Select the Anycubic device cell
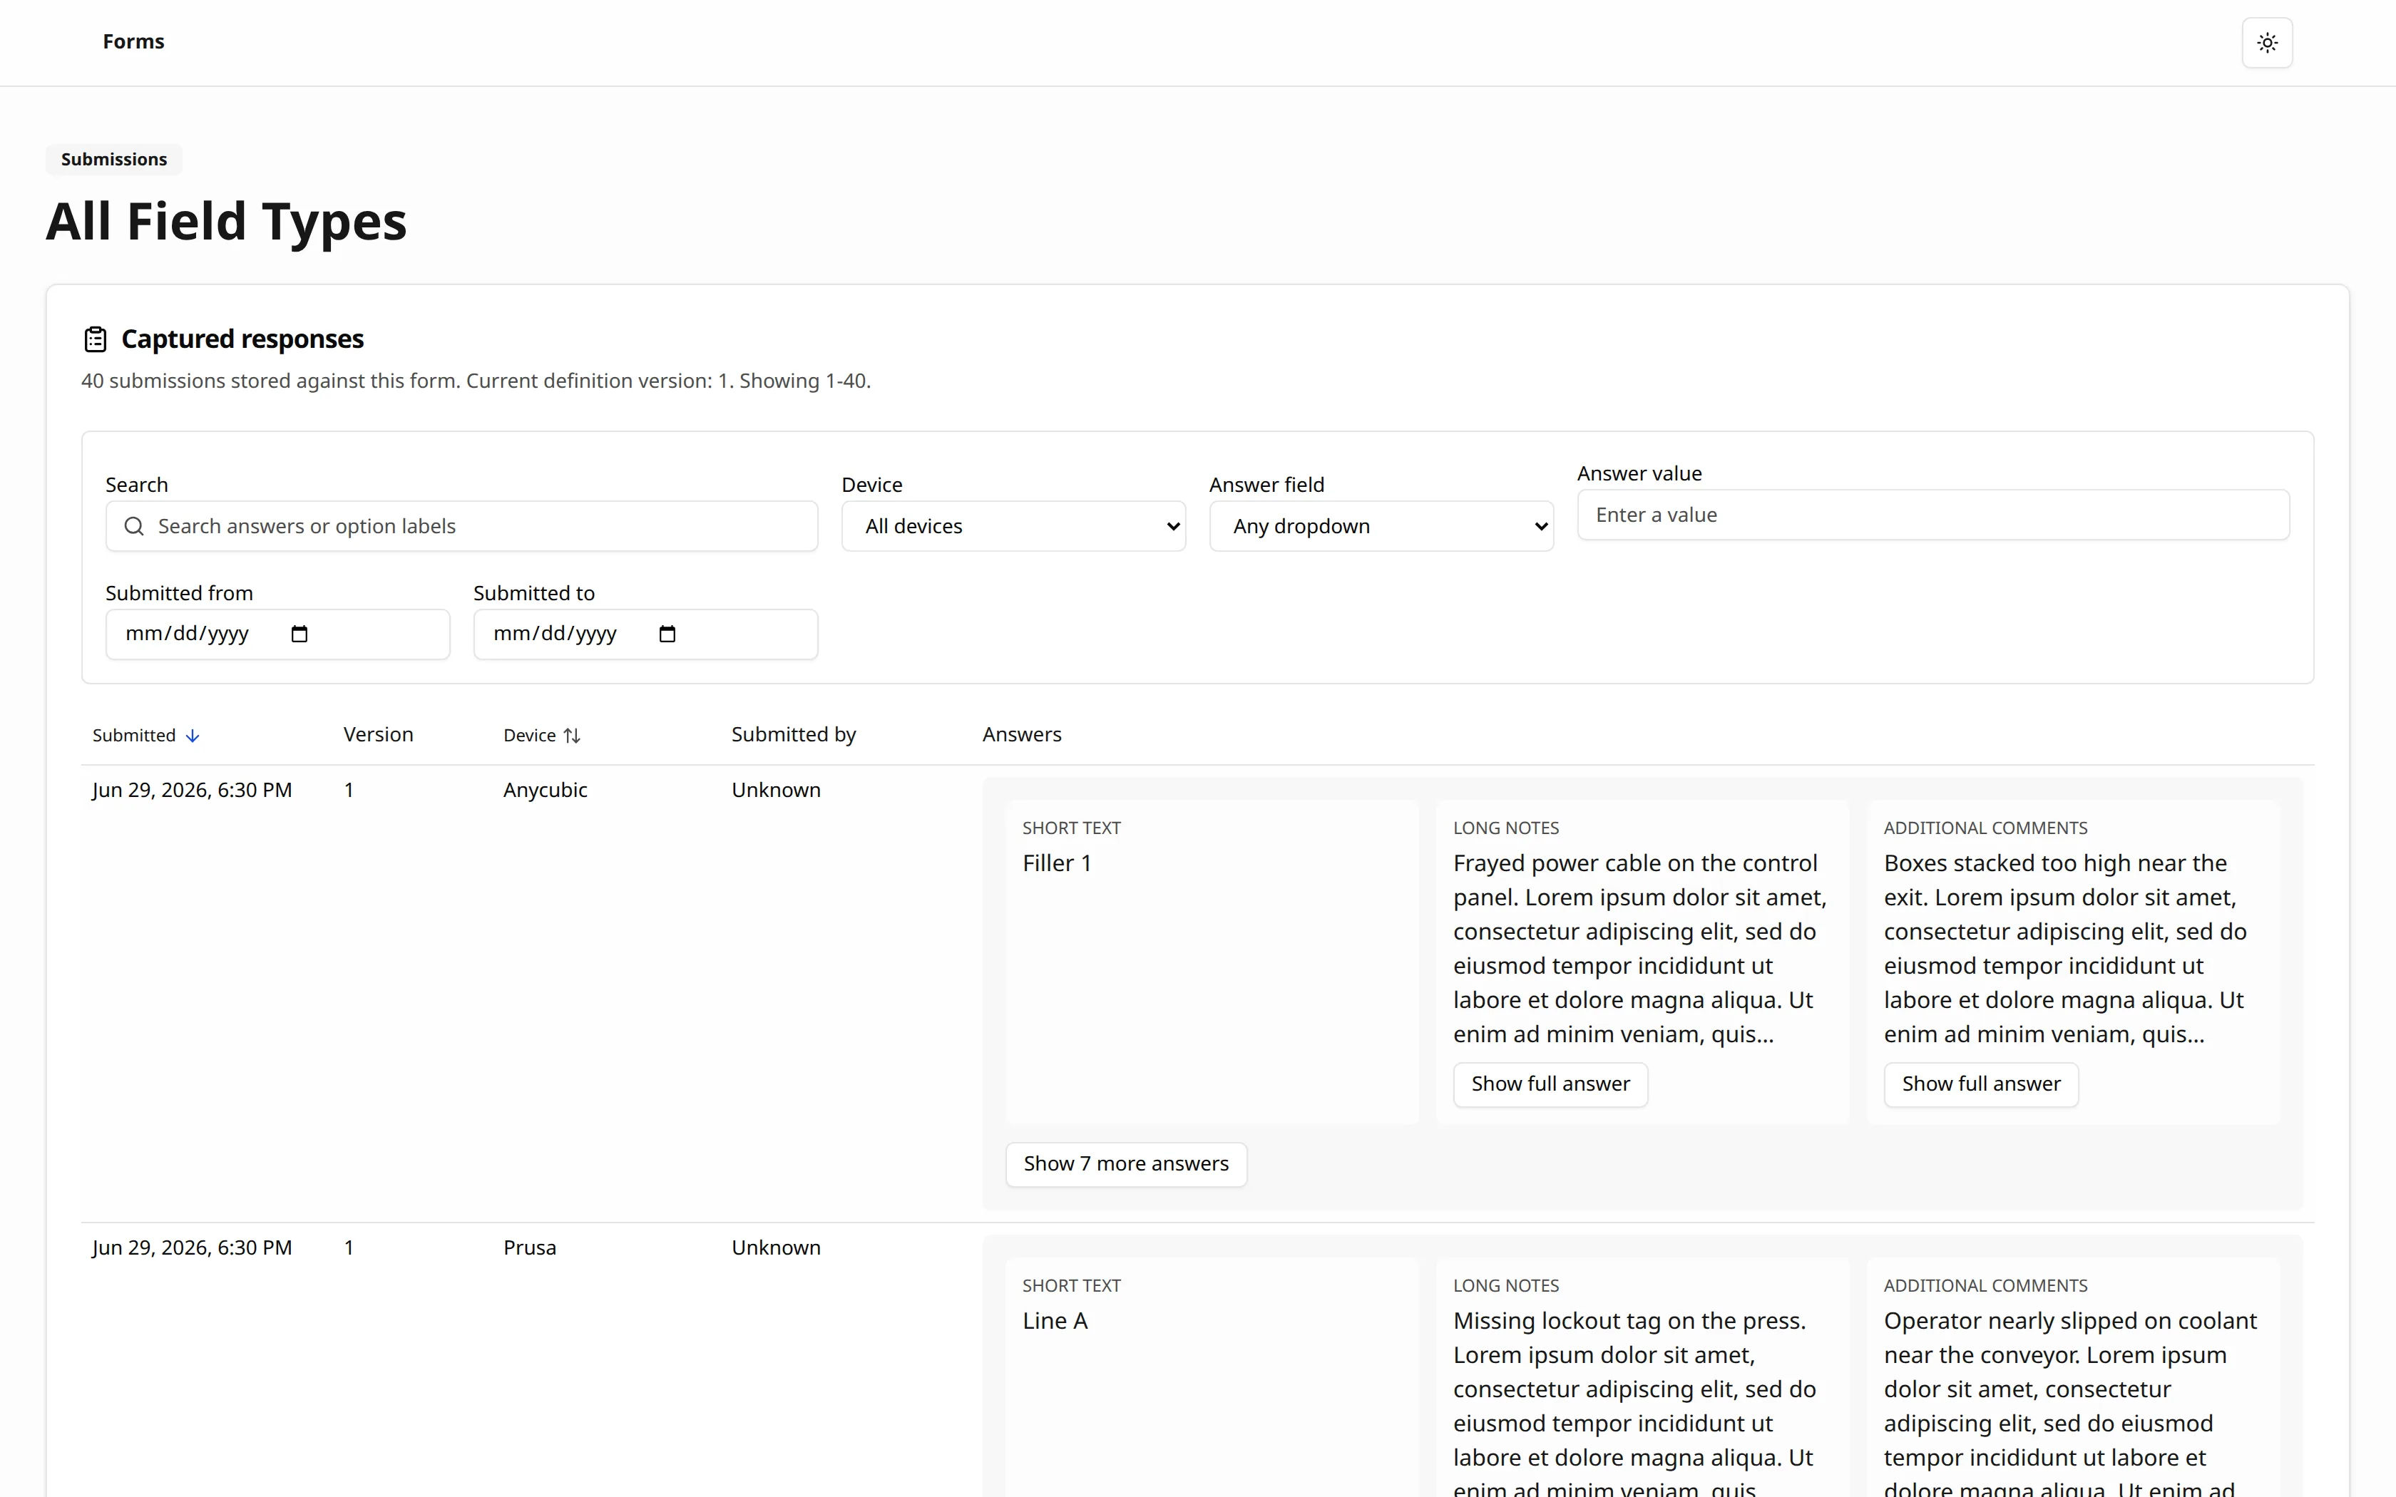The height and width of the screenshot is (1497, 2396). pyautogui.click(x=545, y=790)
